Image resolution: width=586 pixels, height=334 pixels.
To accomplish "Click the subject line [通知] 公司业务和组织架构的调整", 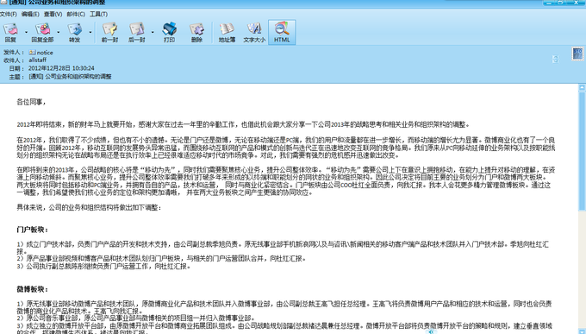I will click(70, 77).
